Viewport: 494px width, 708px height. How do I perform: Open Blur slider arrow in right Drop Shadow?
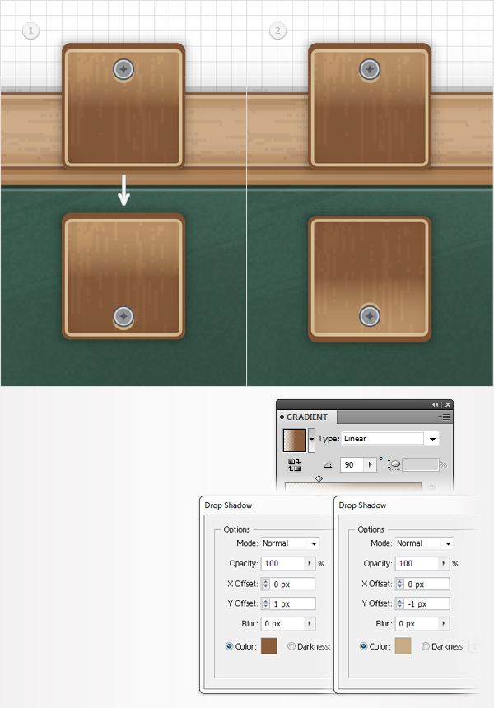[x=444, y=623]
